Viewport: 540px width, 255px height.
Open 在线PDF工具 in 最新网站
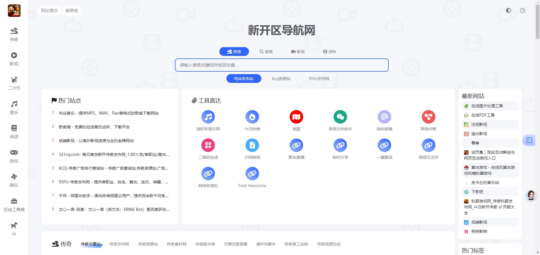tap(490, 115)
